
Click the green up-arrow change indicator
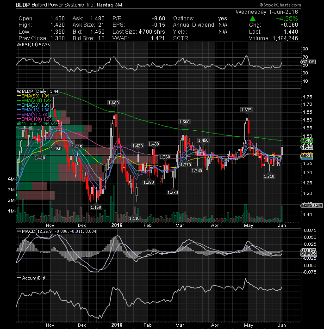(x=253, y=18)
